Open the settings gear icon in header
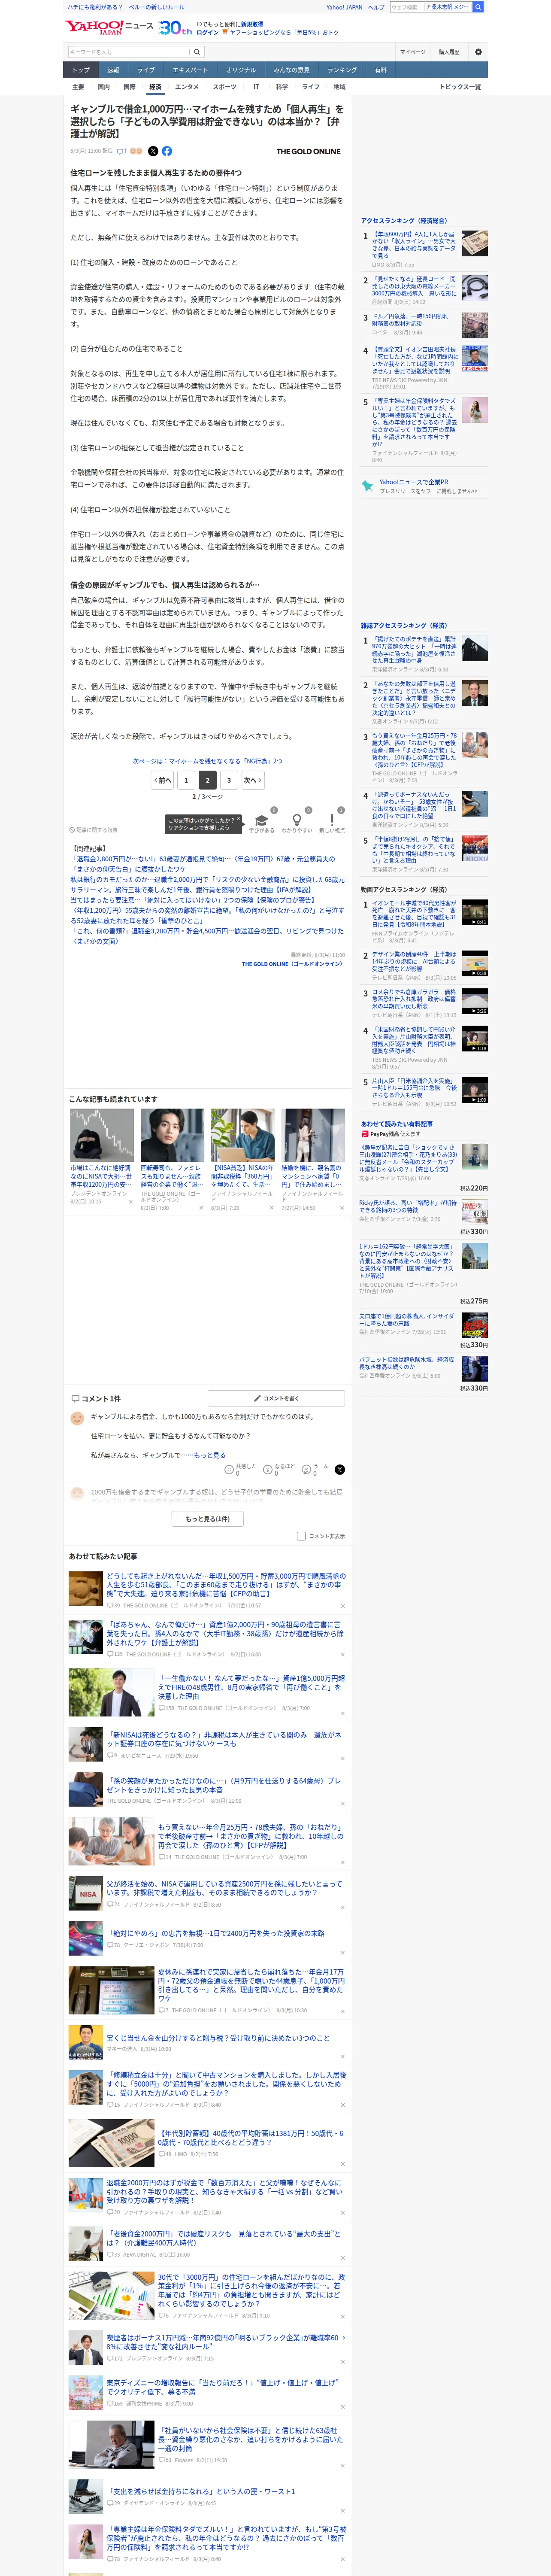Screen dimensions: 551x2576 click(x=477, y=52)
